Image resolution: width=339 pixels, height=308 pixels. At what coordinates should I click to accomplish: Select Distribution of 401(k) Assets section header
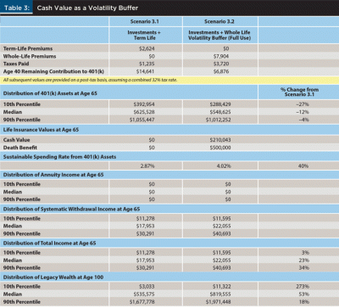click(50, 93)
